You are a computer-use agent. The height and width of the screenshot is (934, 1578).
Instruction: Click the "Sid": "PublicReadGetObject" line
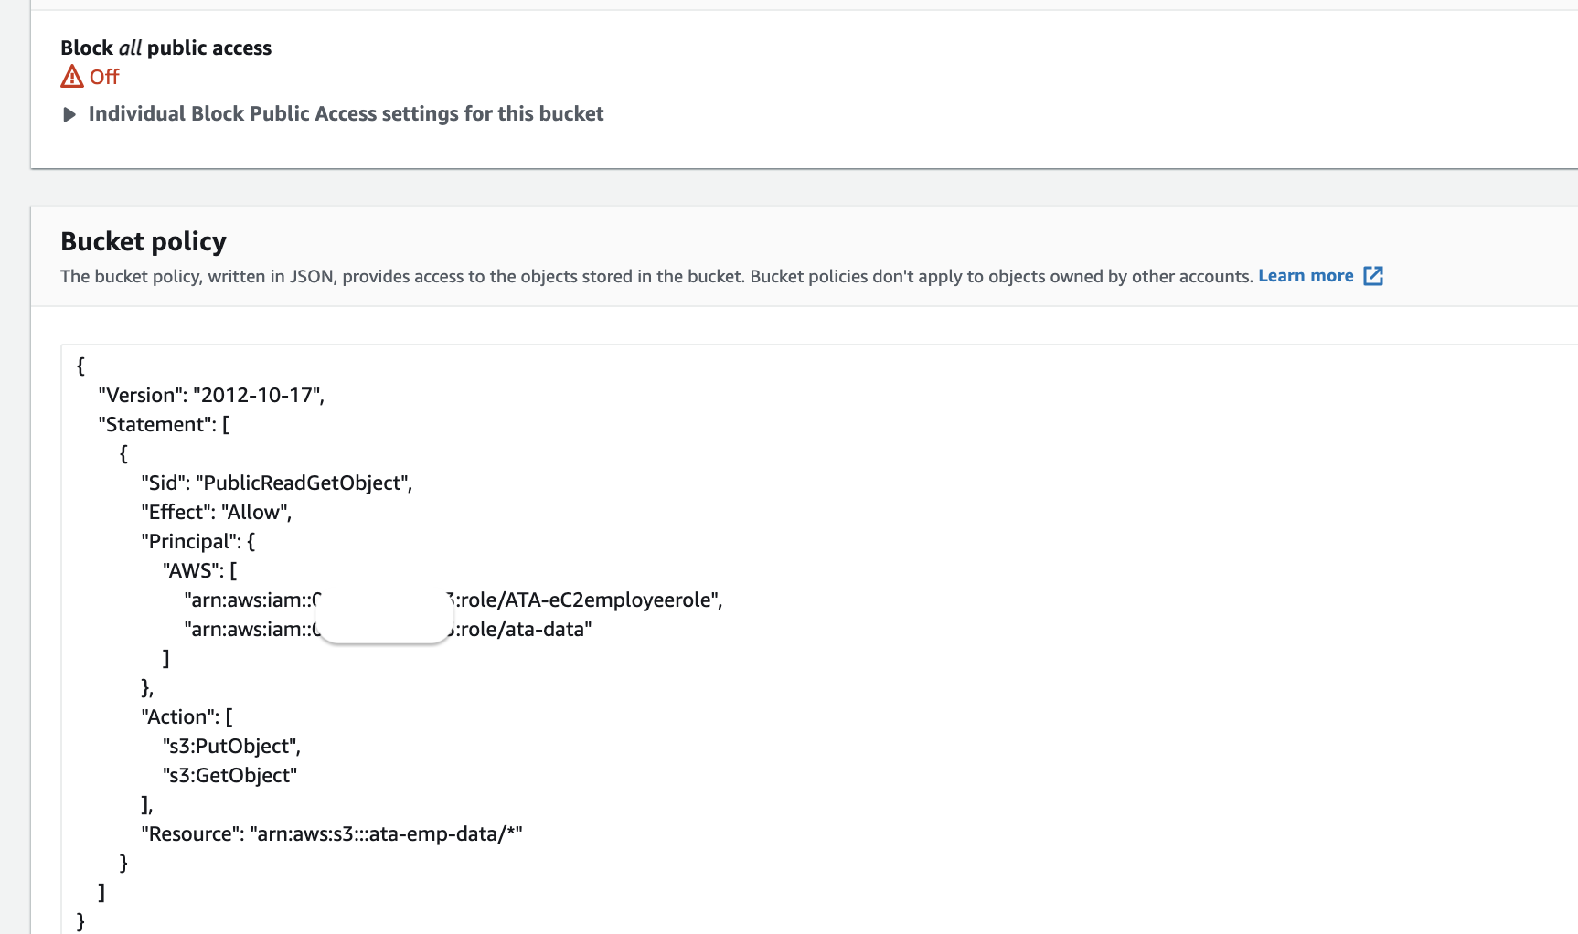(x=277, y=483)
